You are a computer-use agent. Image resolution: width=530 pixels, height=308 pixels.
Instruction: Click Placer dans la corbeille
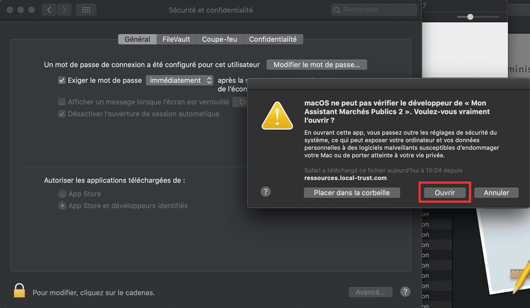click(352, 193)
